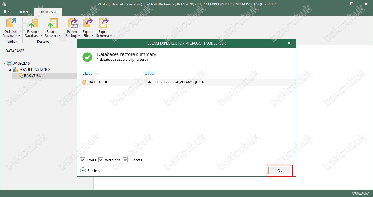Viewport: 373px width, 197px height.
Task: Open the Export Backup ribbon menu
Action: 73,28
